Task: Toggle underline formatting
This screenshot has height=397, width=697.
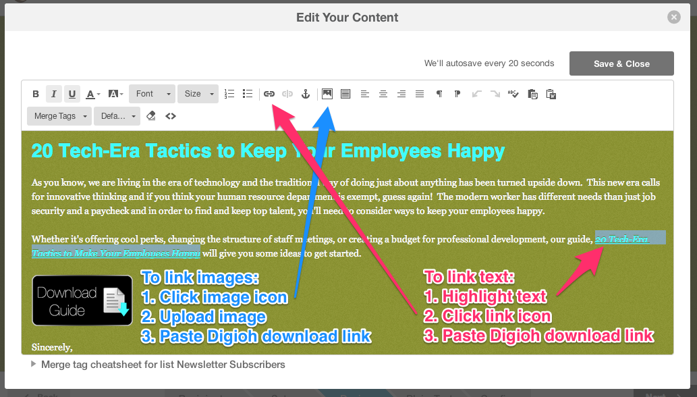Action: 72,94
